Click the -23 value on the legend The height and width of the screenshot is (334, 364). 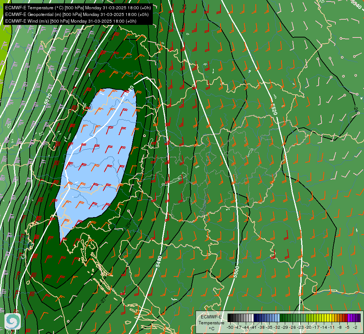pos(300,327)
